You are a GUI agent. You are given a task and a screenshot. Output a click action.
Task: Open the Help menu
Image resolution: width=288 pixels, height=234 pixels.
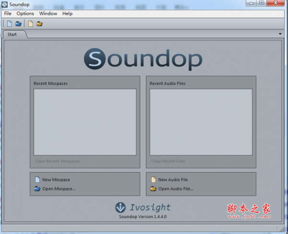67,13
